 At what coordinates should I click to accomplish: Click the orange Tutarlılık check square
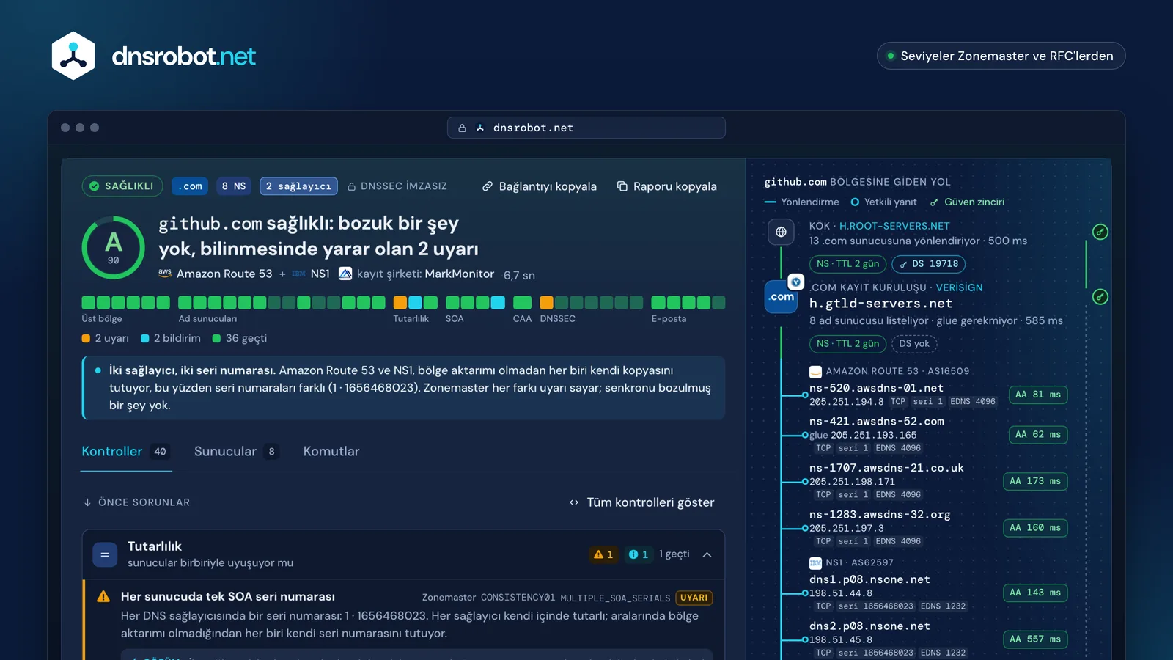click(x=400, y=303)
